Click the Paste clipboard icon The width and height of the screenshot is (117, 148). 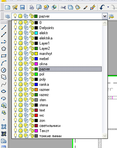[78, 7]
